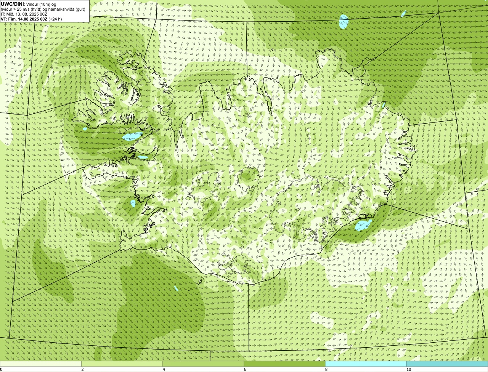Select the palest 0–2 colour scale segment
This screenshot has height=372, width=488.
pyautogui.click(x=40, y=364)
